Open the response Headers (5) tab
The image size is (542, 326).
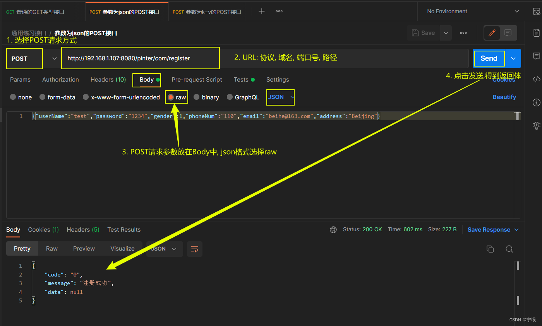point(83,230)
